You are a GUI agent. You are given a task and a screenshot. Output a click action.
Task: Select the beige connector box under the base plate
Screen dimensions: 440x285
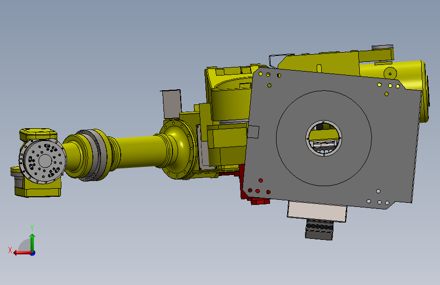click(x=317, y=211)
